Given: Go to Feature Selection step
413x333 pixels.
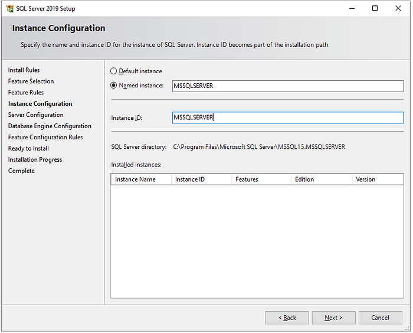Looking at the screenshot, I should 31,81.
